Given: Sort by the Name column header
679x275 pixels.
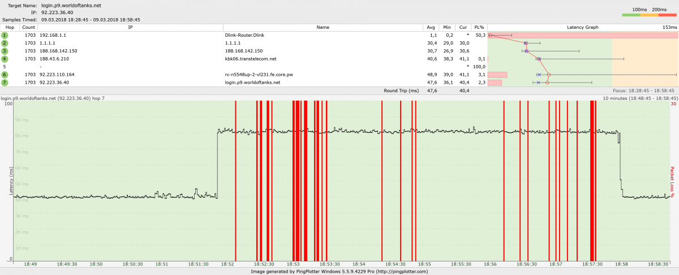Looking at the screenshot, I should coord(323,27).
